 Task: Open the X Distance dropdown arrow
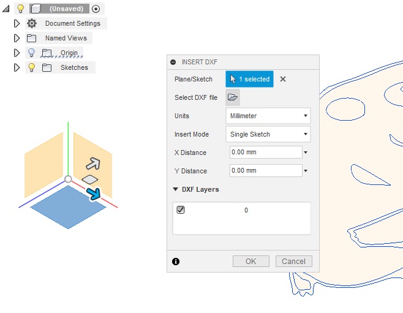(x=306, y=153)
